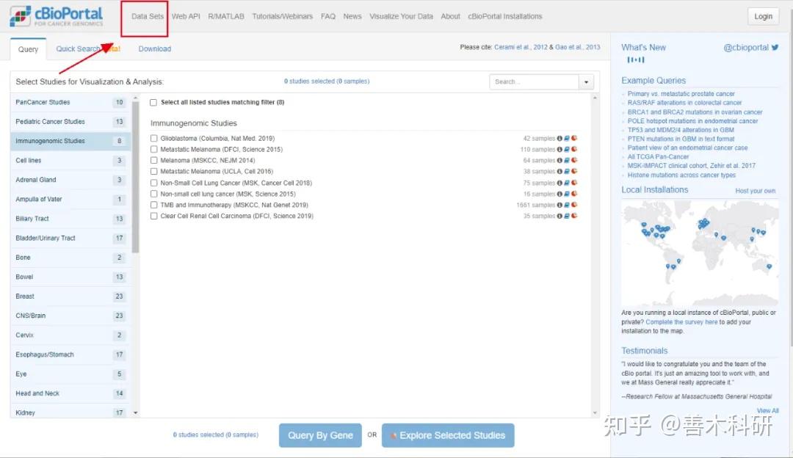Choose the CNS/Brain category

click(x=70, y=316)
